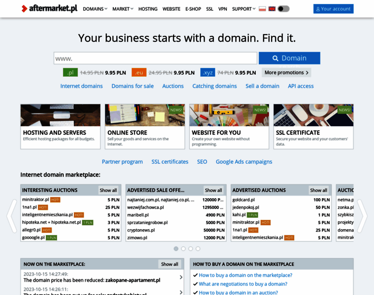Select the second carousel page dot
The height and width of the screenshot is (295, 374).
183,249
